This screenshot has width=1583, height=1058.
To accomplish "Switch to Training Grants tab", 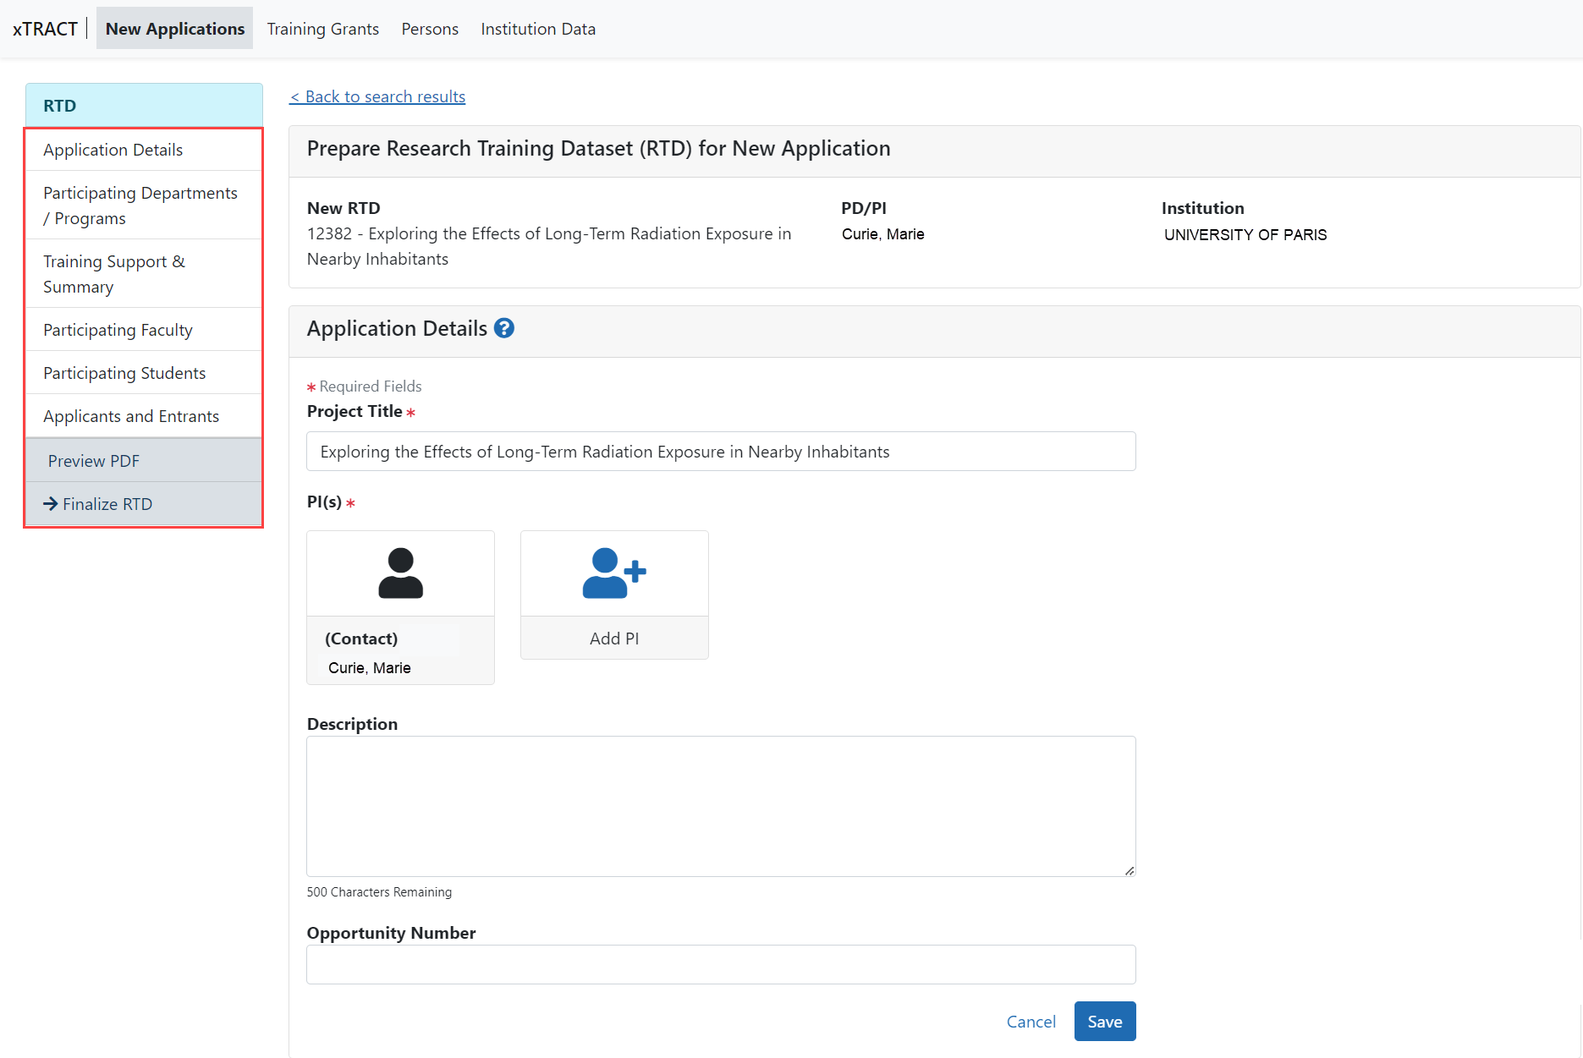I will point(322,29).
